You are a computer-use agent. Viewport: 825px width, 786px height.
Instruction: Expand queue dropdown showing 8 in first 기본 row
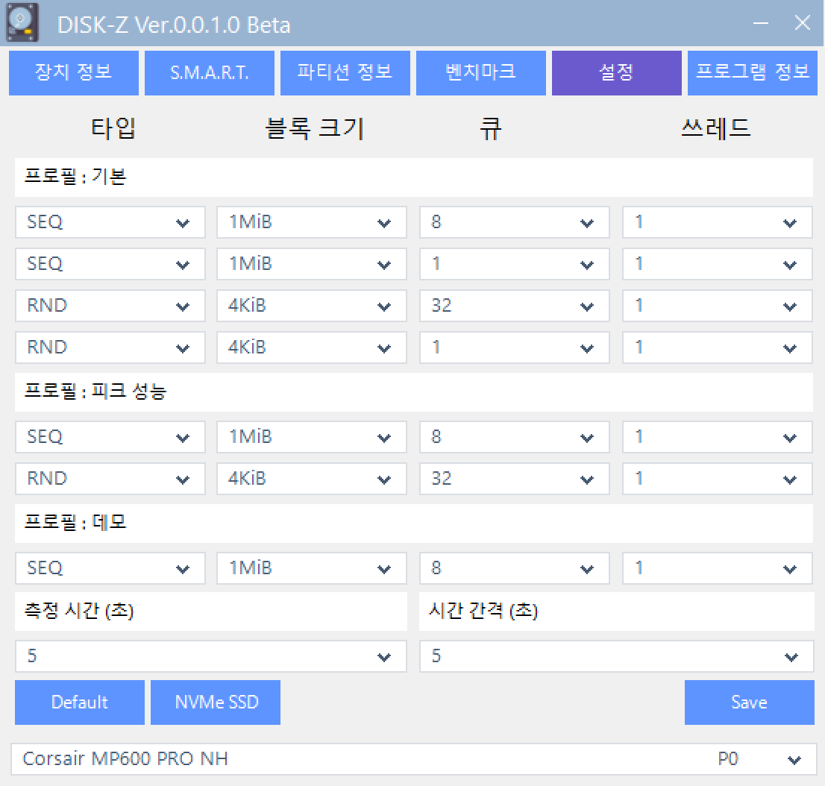pyautogui.click(x=514, y=222)
